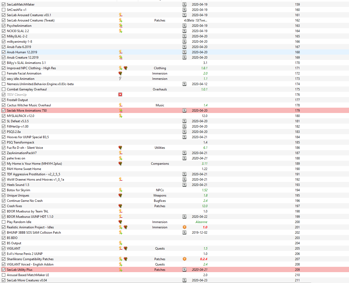
Task: Select the PAH Home Sweet Home entry
Action: [24, 169]
